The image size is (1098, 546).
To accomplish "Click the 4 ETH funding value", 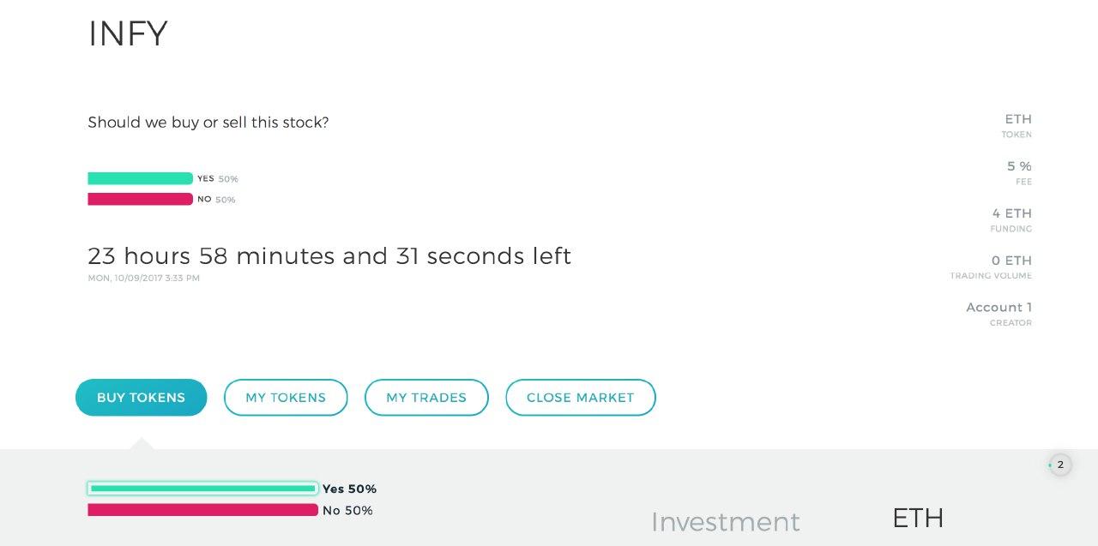I will coord(1011,213).
